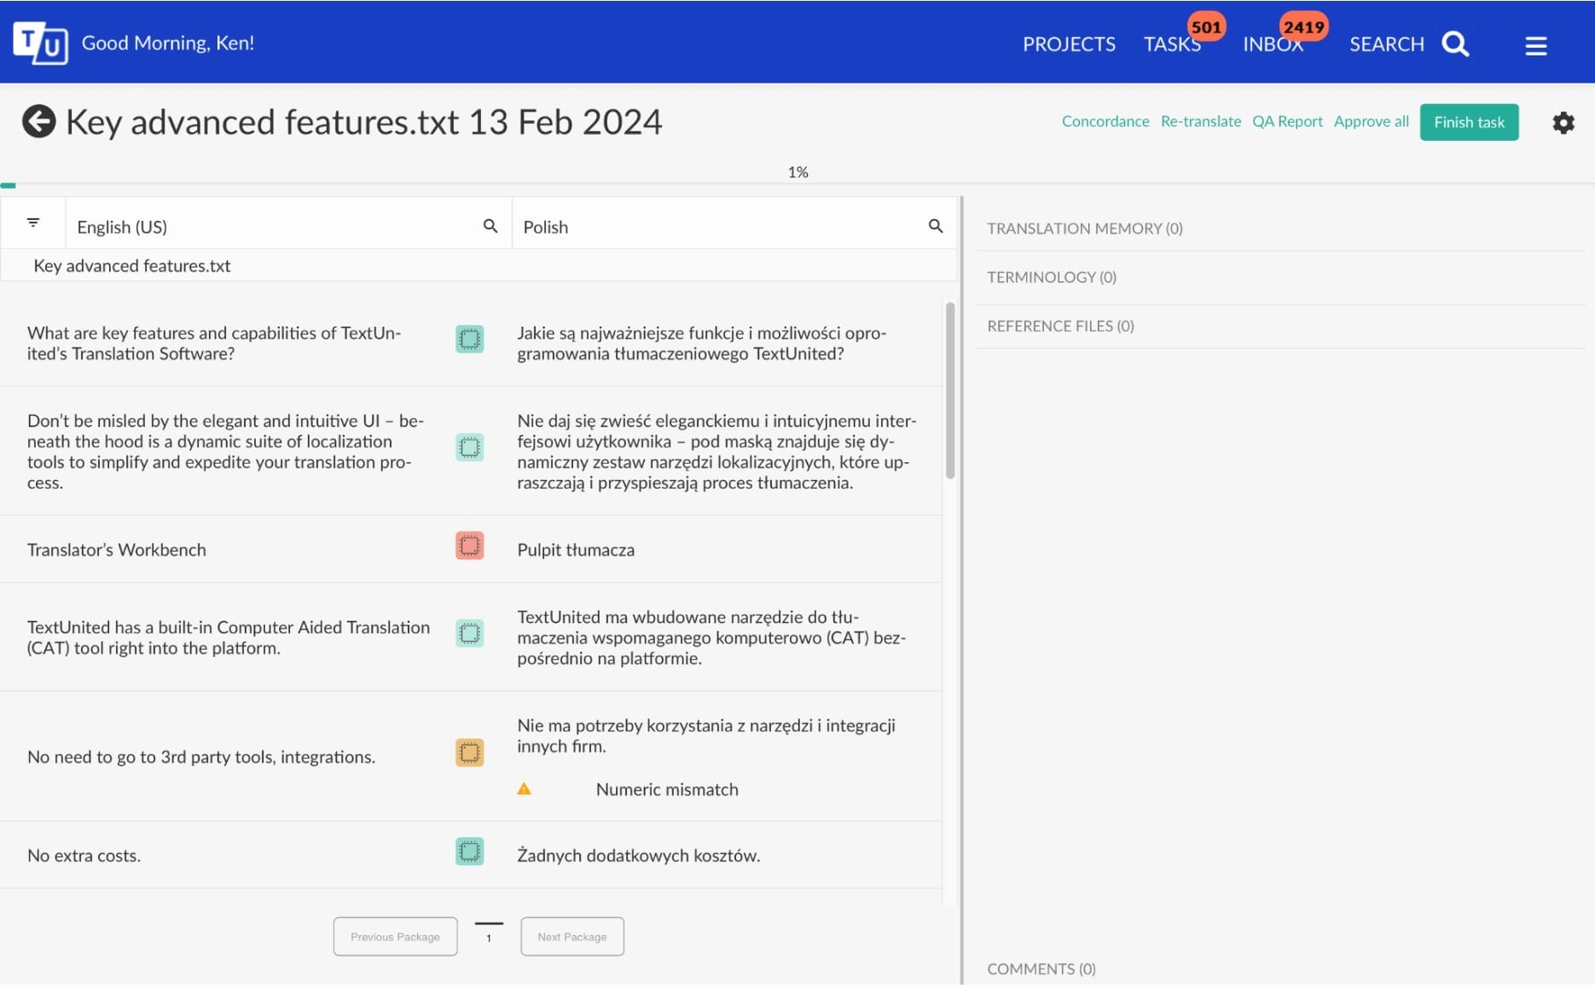Expand COMMENTS (0) panel
The height and width of the screenshot is (989, 1595).
[1041, 969]
